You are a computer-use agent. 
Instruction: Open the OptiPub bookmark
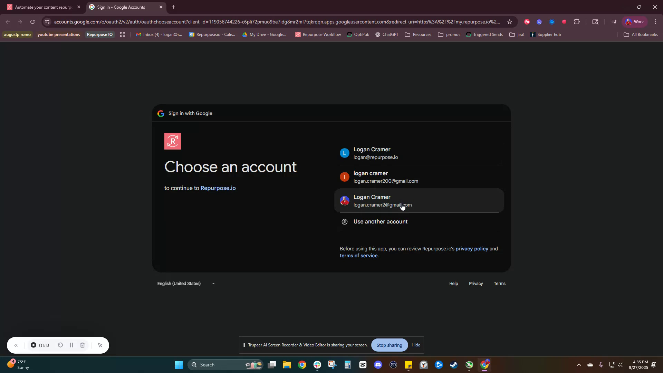tap(358, 34)
